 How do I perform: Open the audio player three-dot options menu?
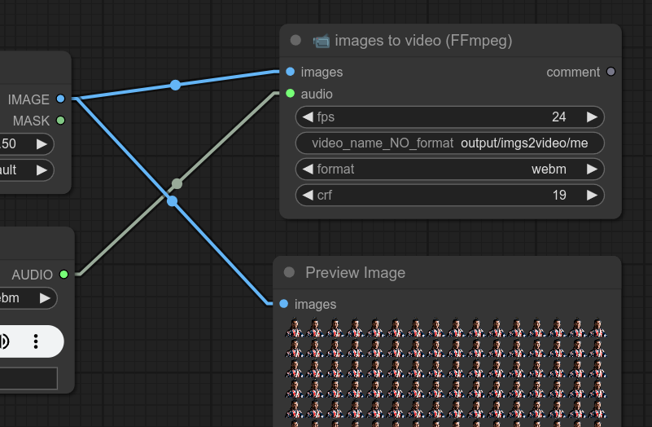pos(36,341)
